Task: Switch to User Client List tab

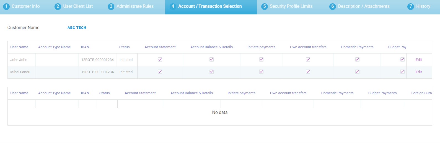Action: coord(74,6)
